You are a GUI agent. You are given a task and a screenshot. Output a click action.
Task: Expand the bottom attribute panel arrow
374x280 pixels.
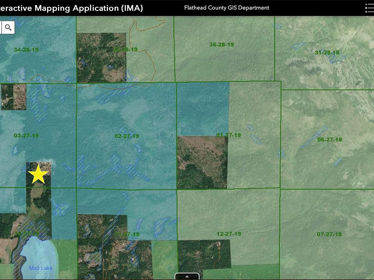pyautogui.click(x=187, y=276)
